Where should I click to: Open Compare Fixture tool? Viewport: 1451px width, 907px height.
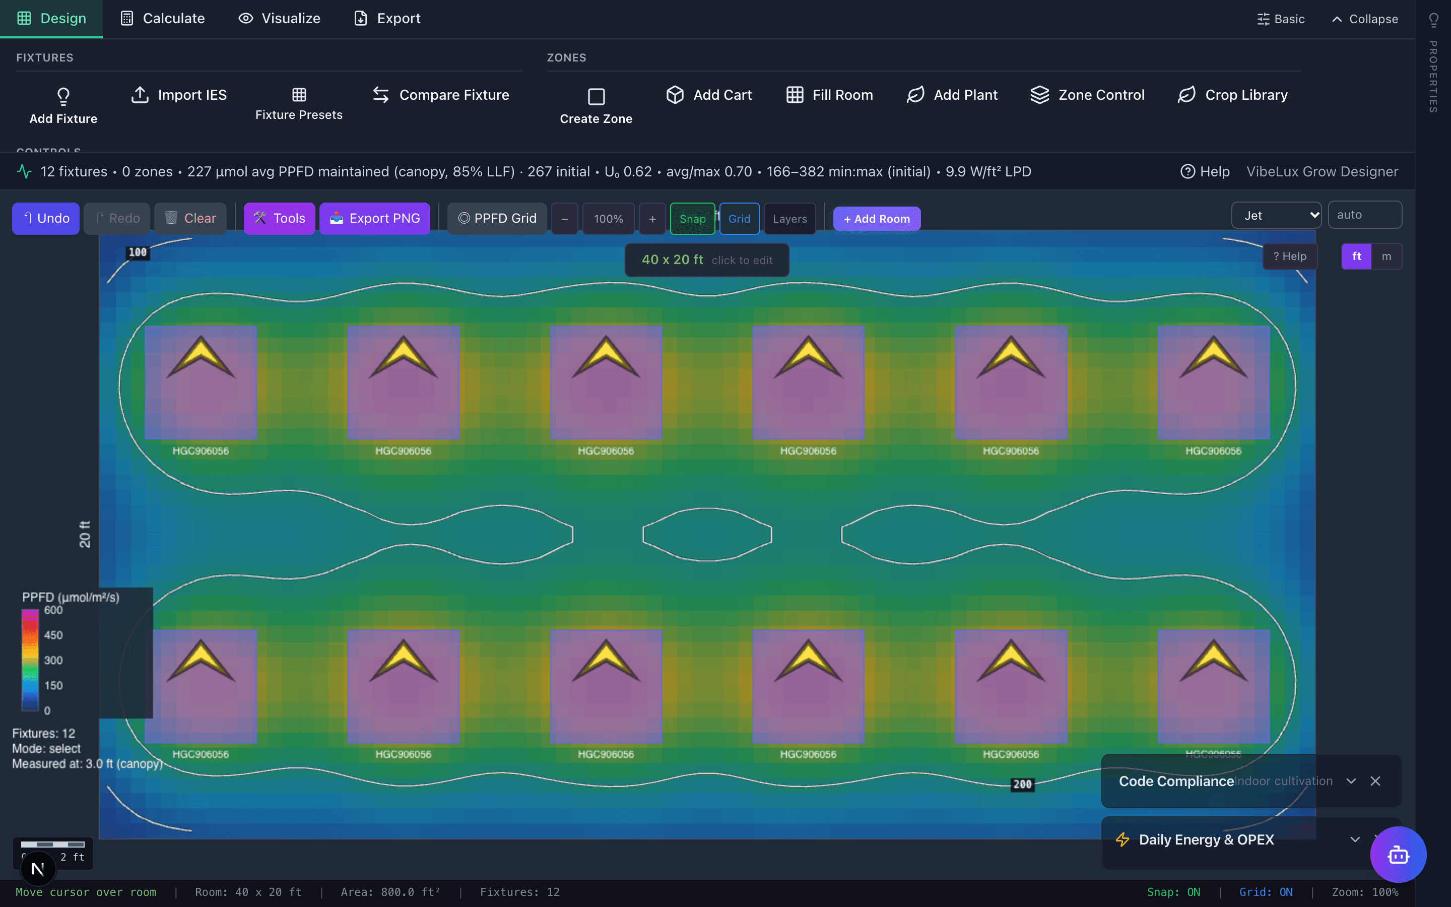pyautogui.click(x=441, y=95)
